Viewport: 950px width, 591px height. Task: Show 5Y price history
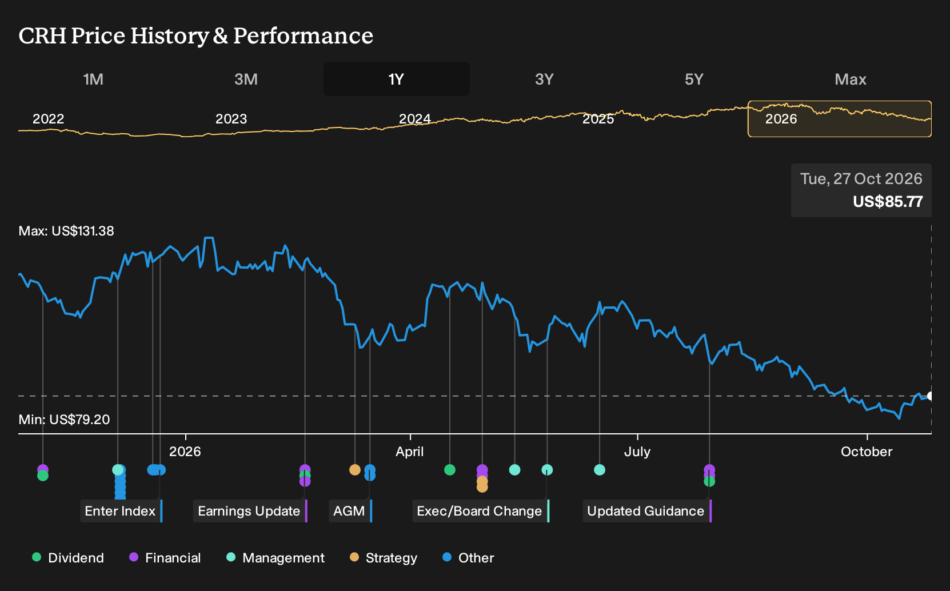[x=694, y=79]
